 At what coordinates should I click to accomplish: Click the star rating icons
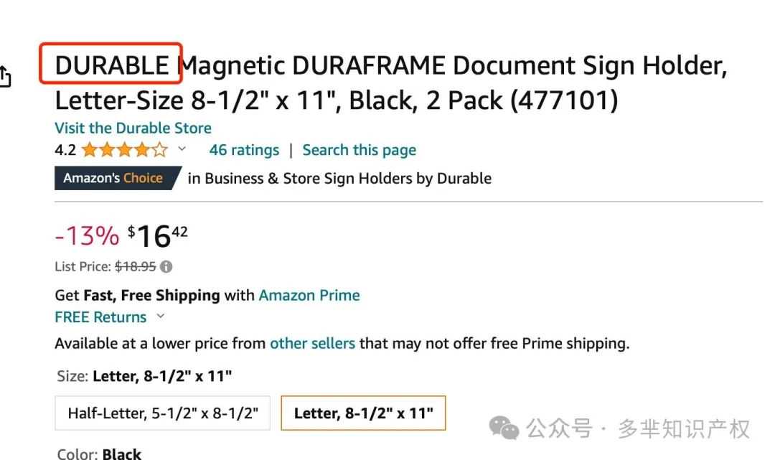tap(125, 150)
